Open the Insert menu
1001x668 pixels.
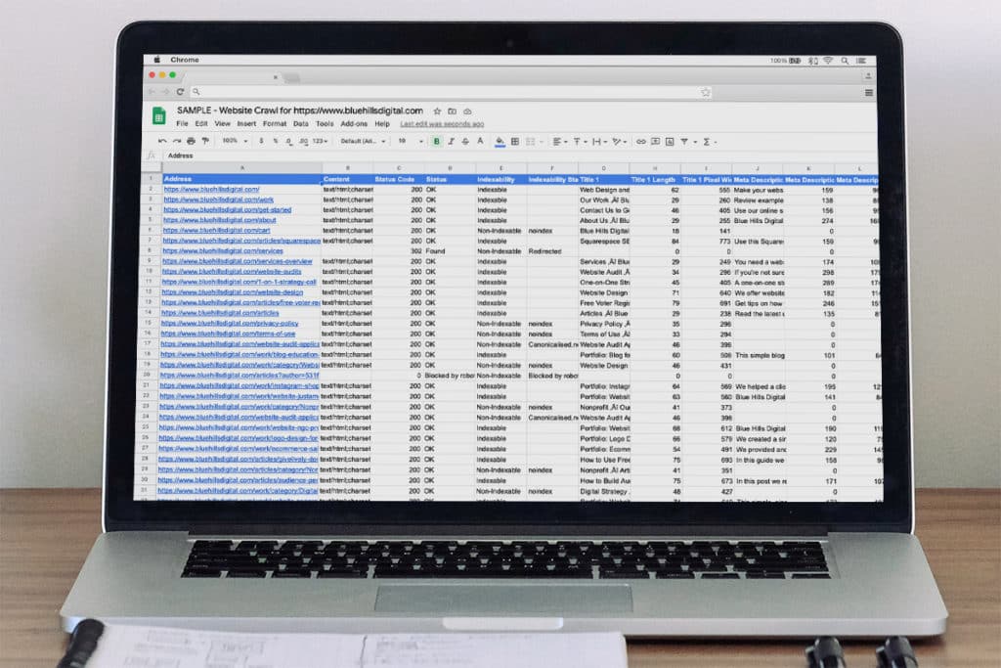coord(246,124)
